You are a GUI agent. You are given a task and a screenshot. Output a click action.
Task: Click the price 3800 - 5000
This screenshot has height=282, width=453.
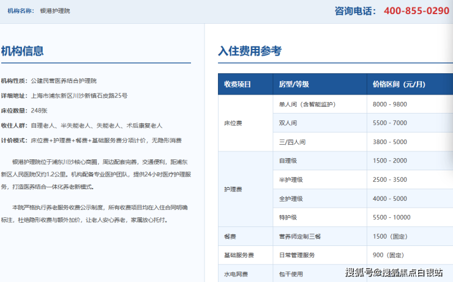coord(390,142)
